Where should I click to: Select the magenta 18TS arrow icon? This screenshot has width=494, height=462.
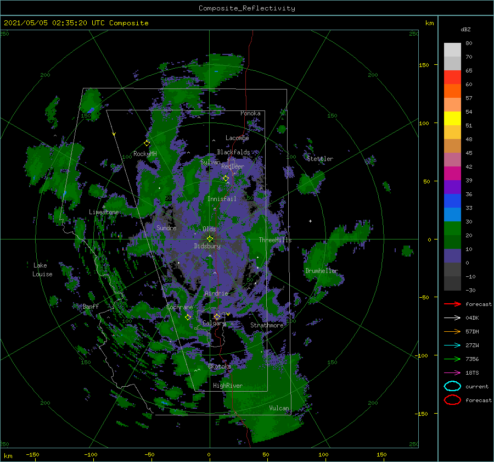[x=452, y=373]
